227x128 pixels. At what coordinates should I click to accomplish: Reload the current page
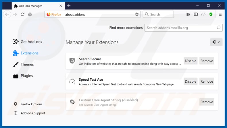(x=22, y=14)
